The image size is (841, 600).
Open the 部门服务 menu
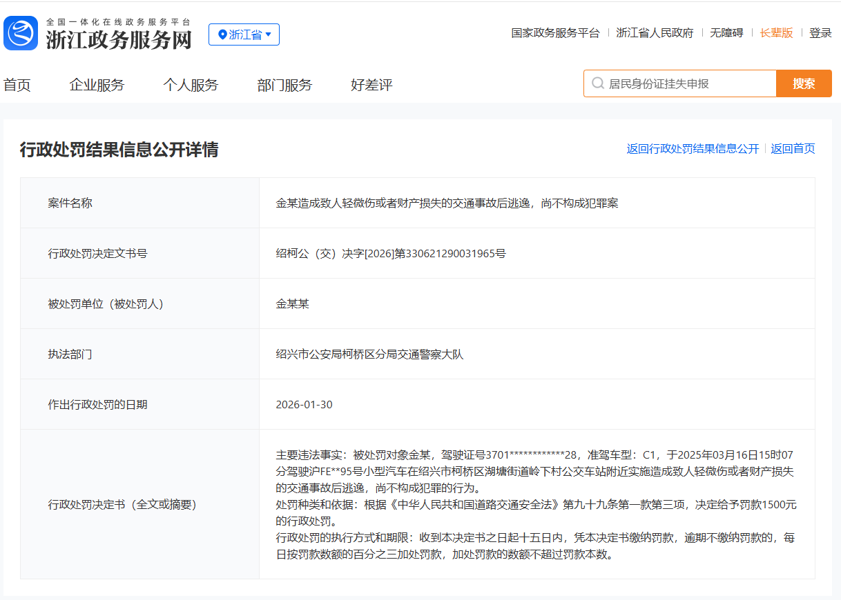(284, 84)
